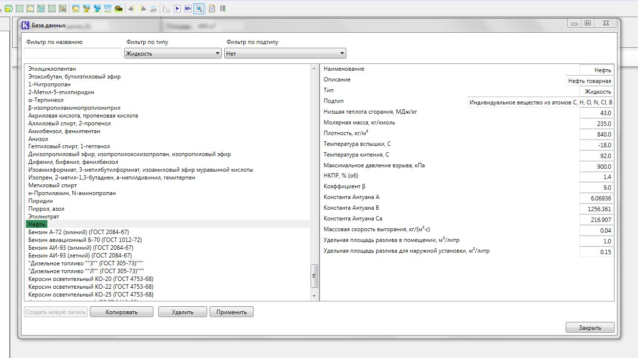
Task: Click the room with dust icon
Action: 52,8
